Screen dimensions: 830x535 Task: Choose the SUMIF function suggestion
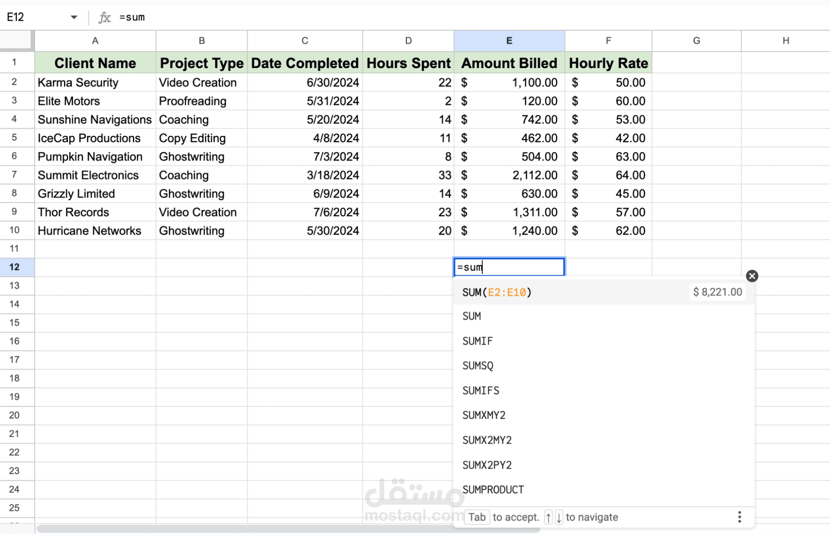(x=604, y=341)
